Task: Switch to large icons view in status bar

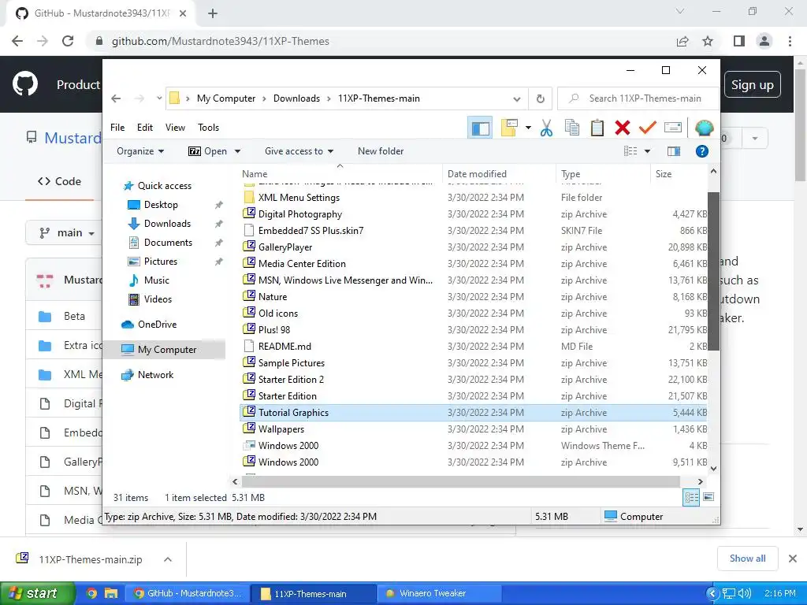Action: tap(708, 497)
